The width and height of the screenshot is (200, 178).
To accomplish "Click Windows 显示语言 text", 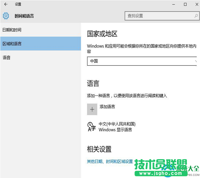I will point(115,130).
